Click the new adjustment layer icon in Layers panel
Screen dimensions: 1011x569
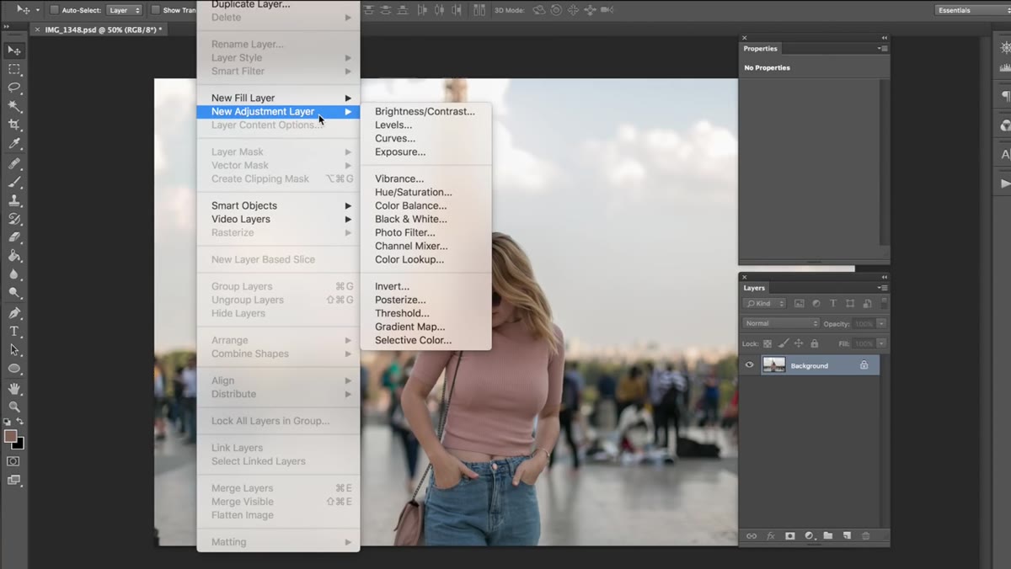tap(810, 535)
